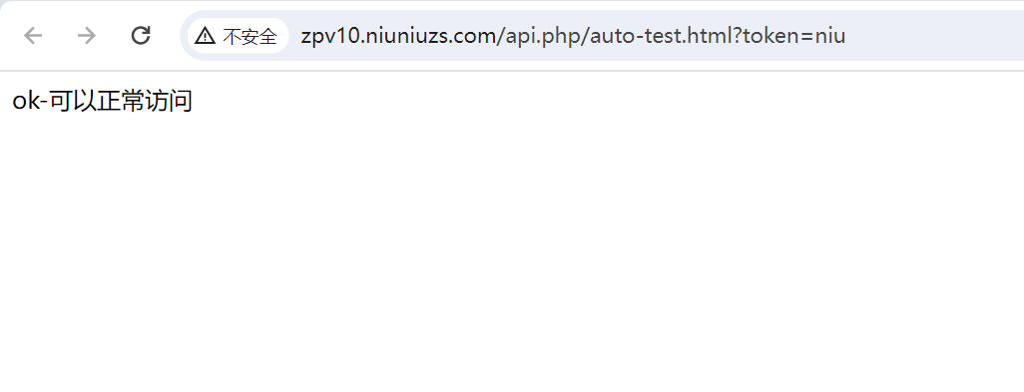Open the 不安全 site information chip

pos(239,35)
